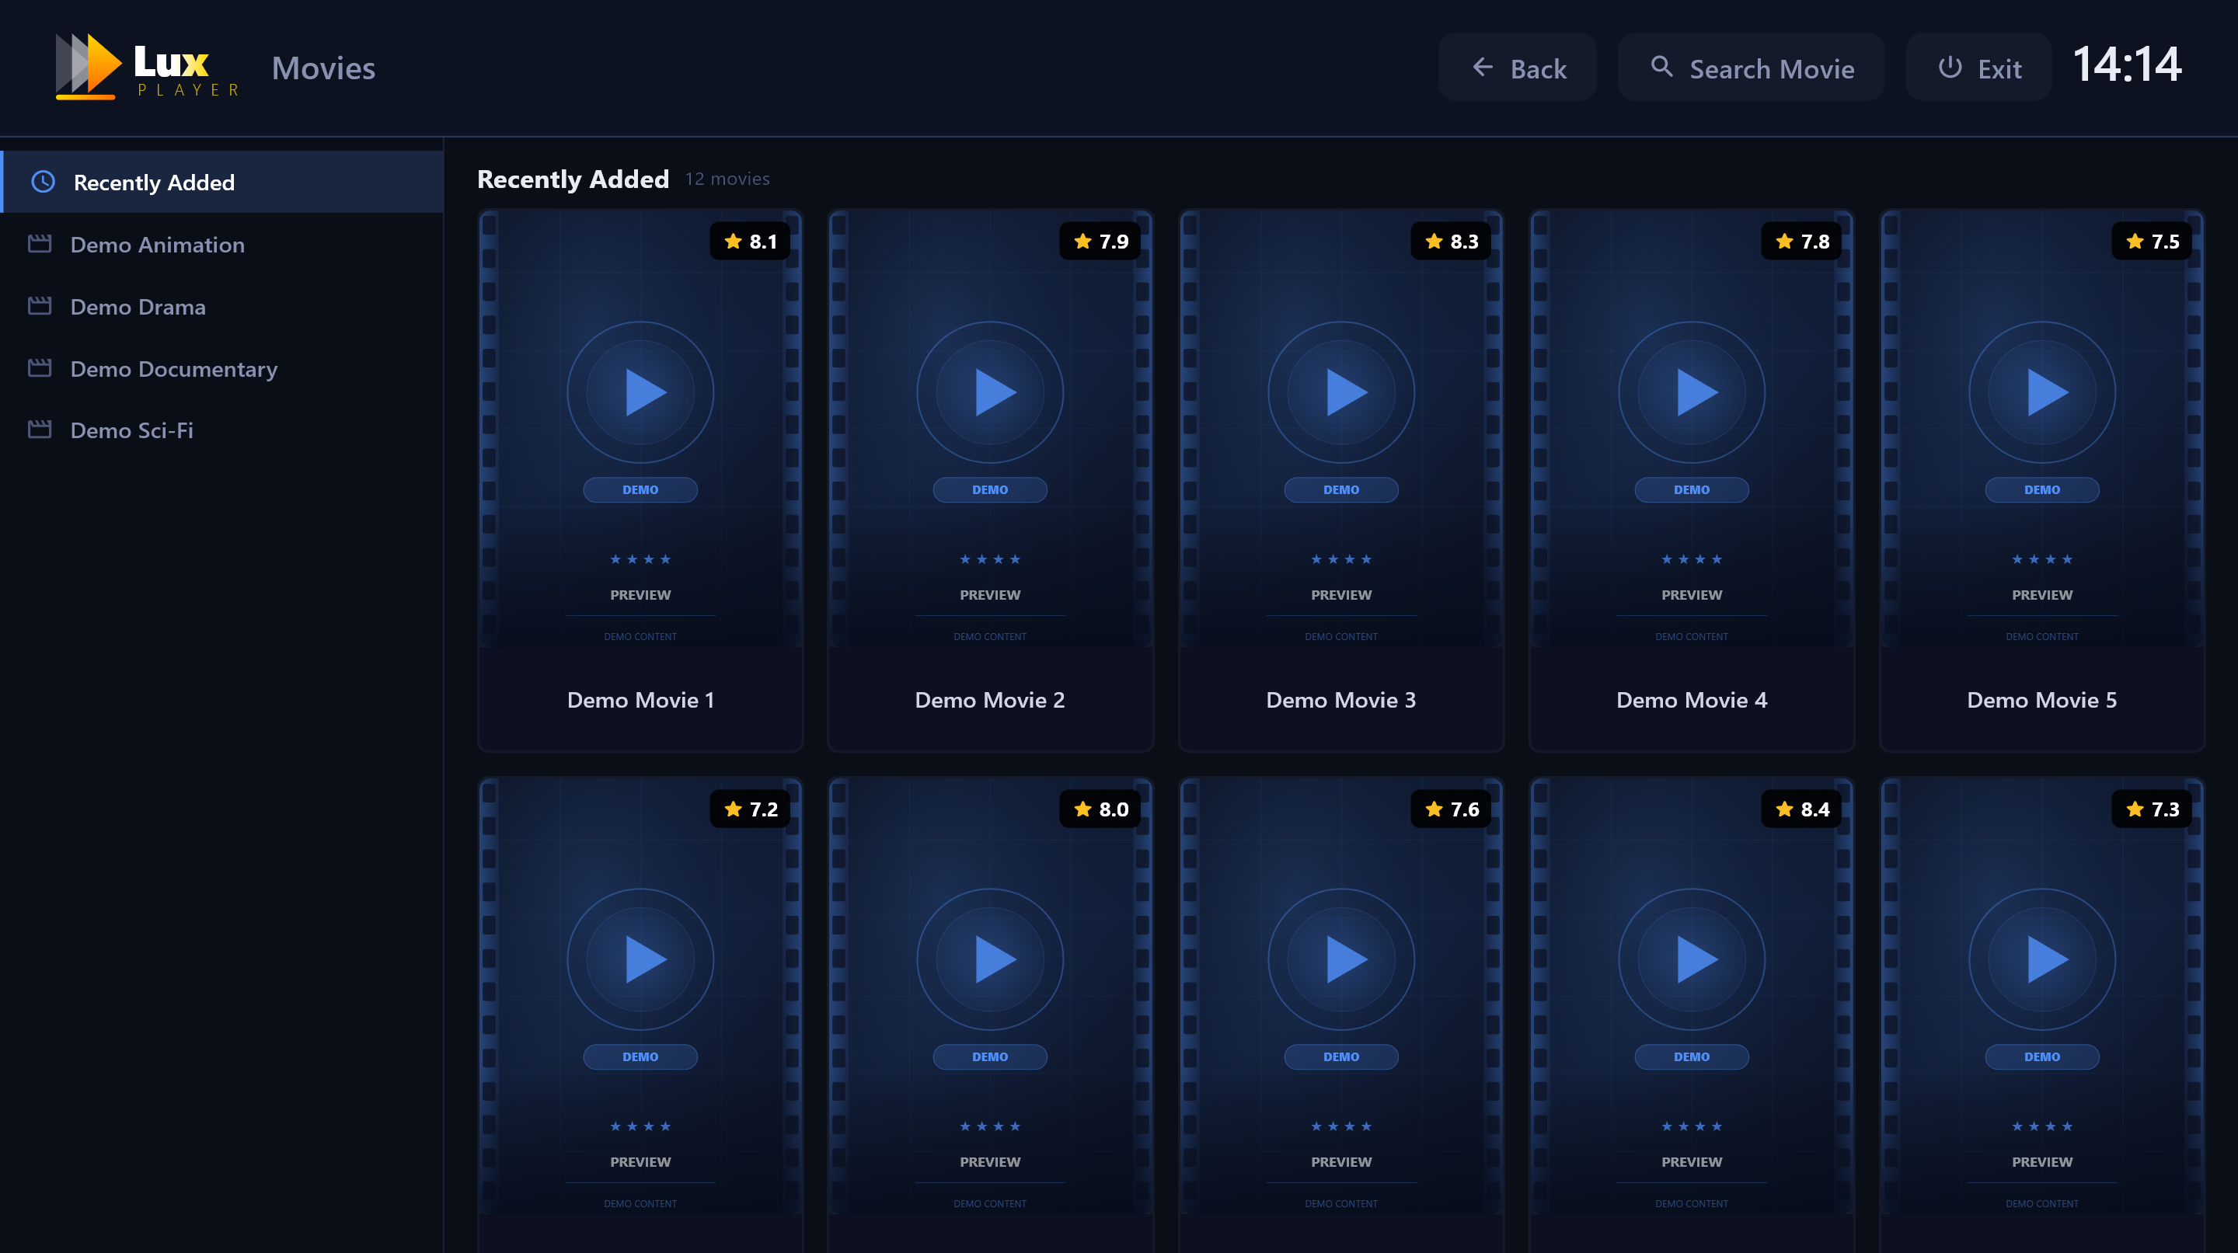
Task: Click the clapperboard icon beside Demo Drama
Action: (40, 305)
